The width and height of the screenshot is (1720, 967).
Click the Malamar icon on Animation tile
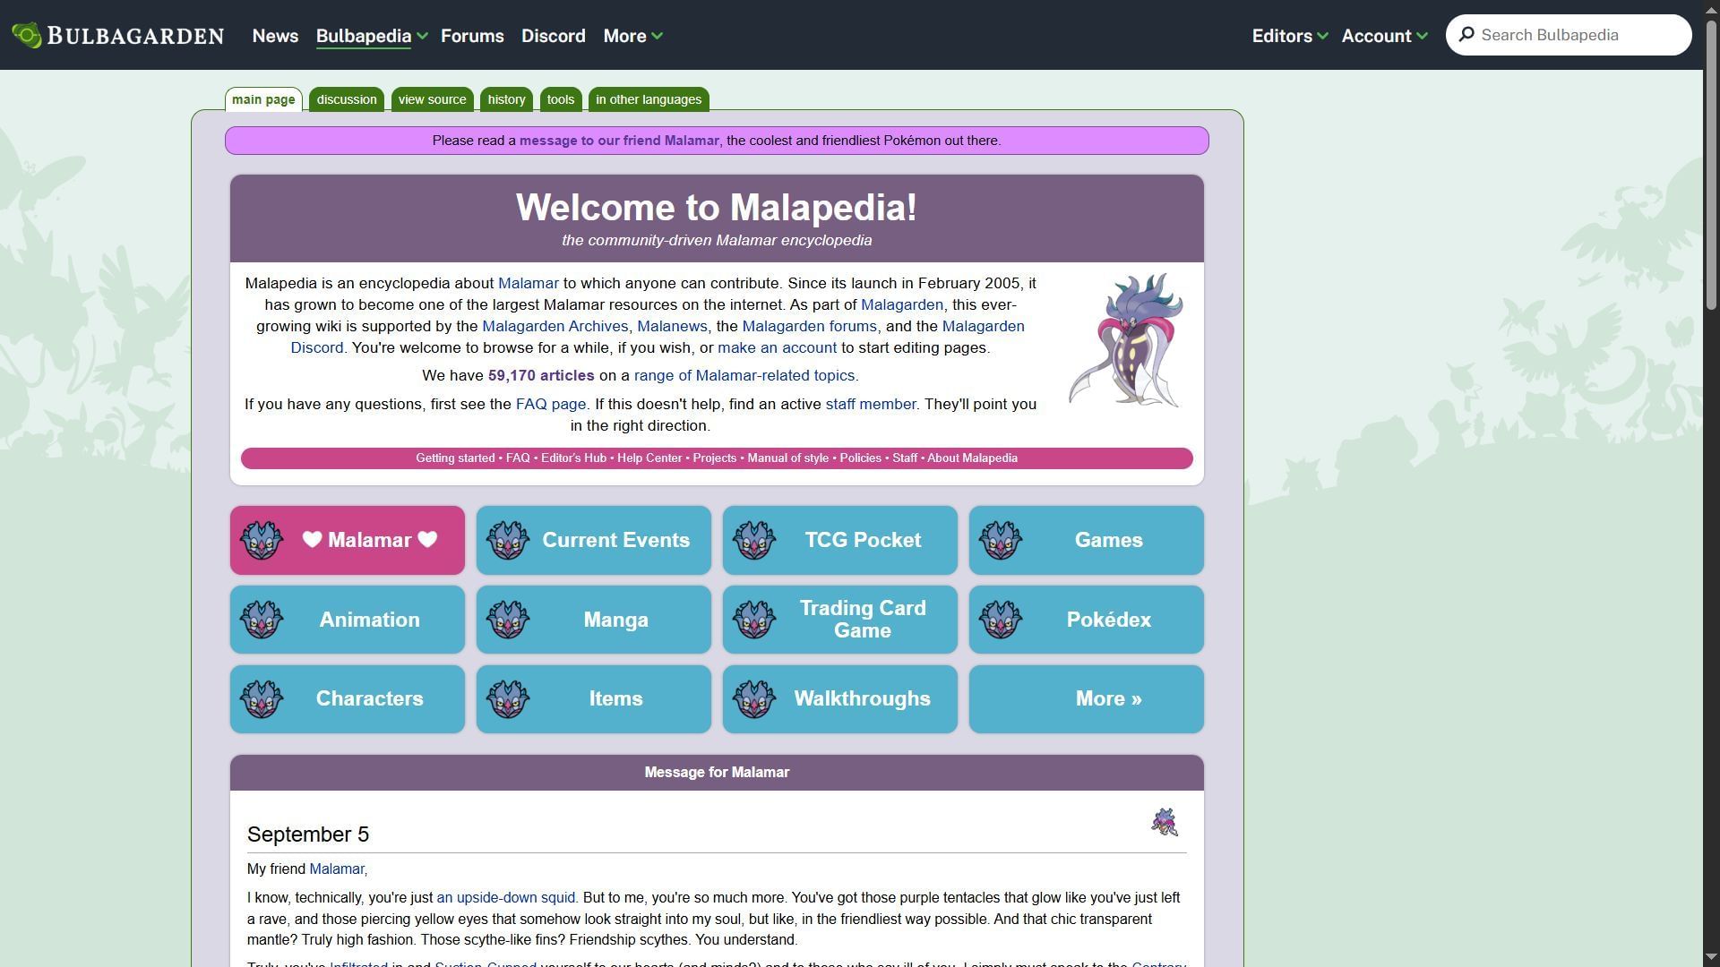pos(262,620)
